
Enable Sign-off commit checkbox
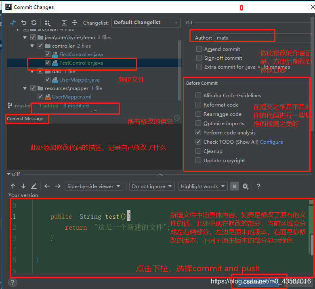pyautogui.click(x=199, y=58)
